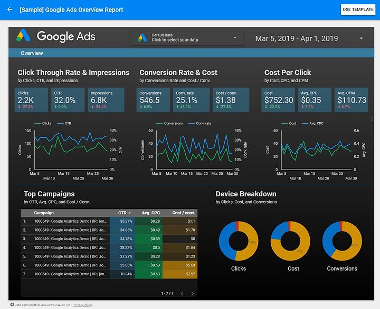Sort by the Avg. CPC column header
Viewport: 380px width, 309px height.
[x=151, y=213]
